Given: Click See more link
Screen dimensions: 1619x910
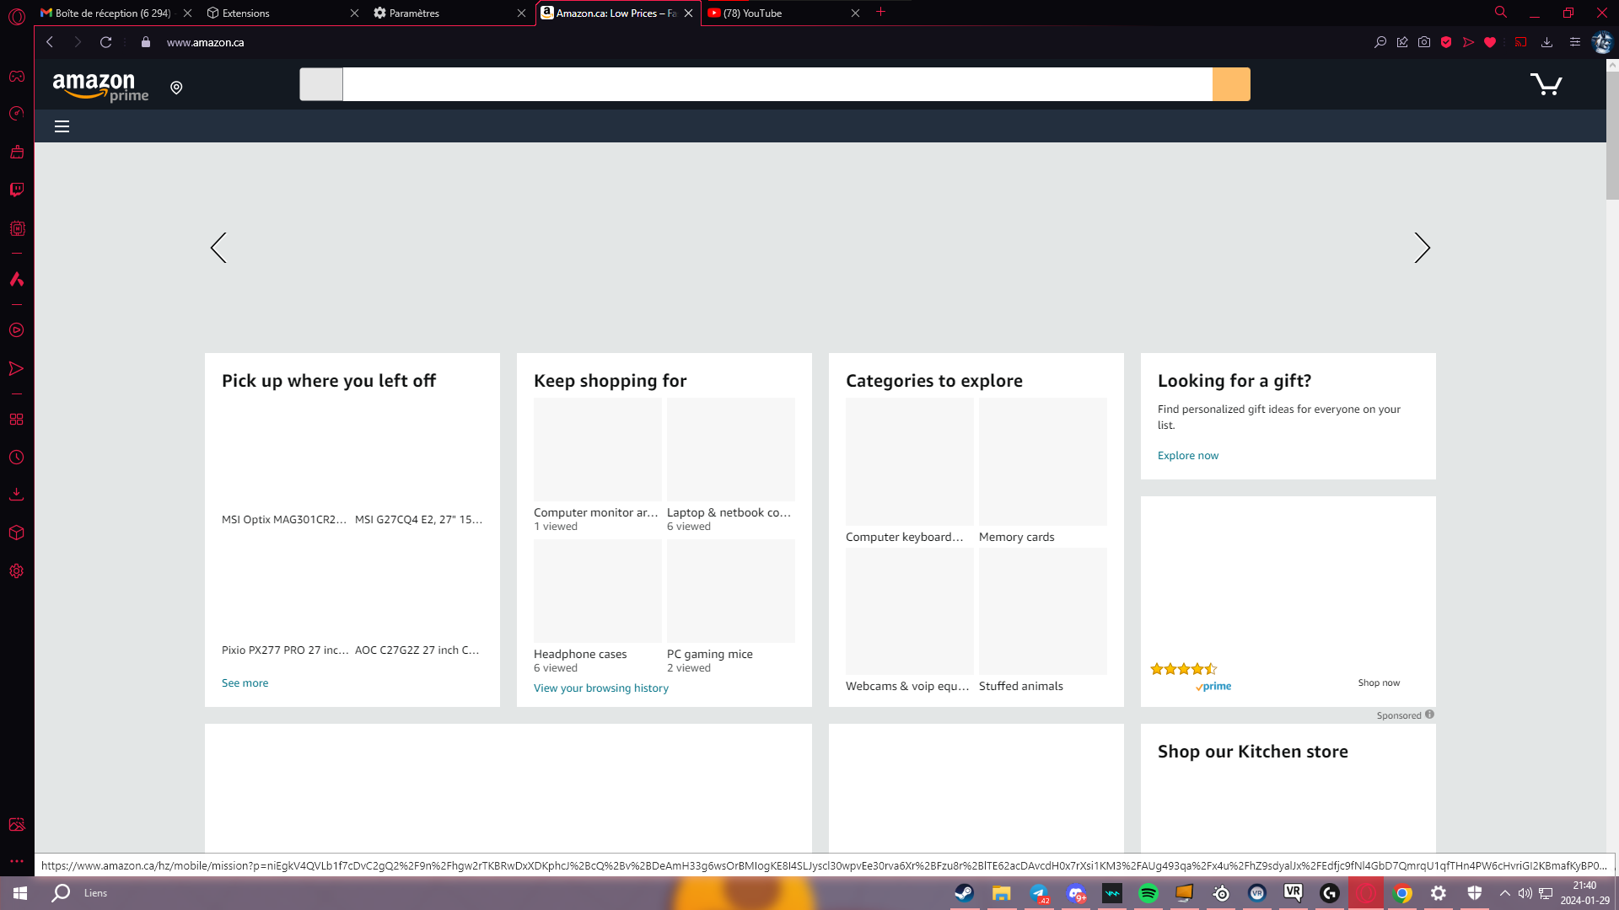Looking at the screenshot, I should coord(245,683).
